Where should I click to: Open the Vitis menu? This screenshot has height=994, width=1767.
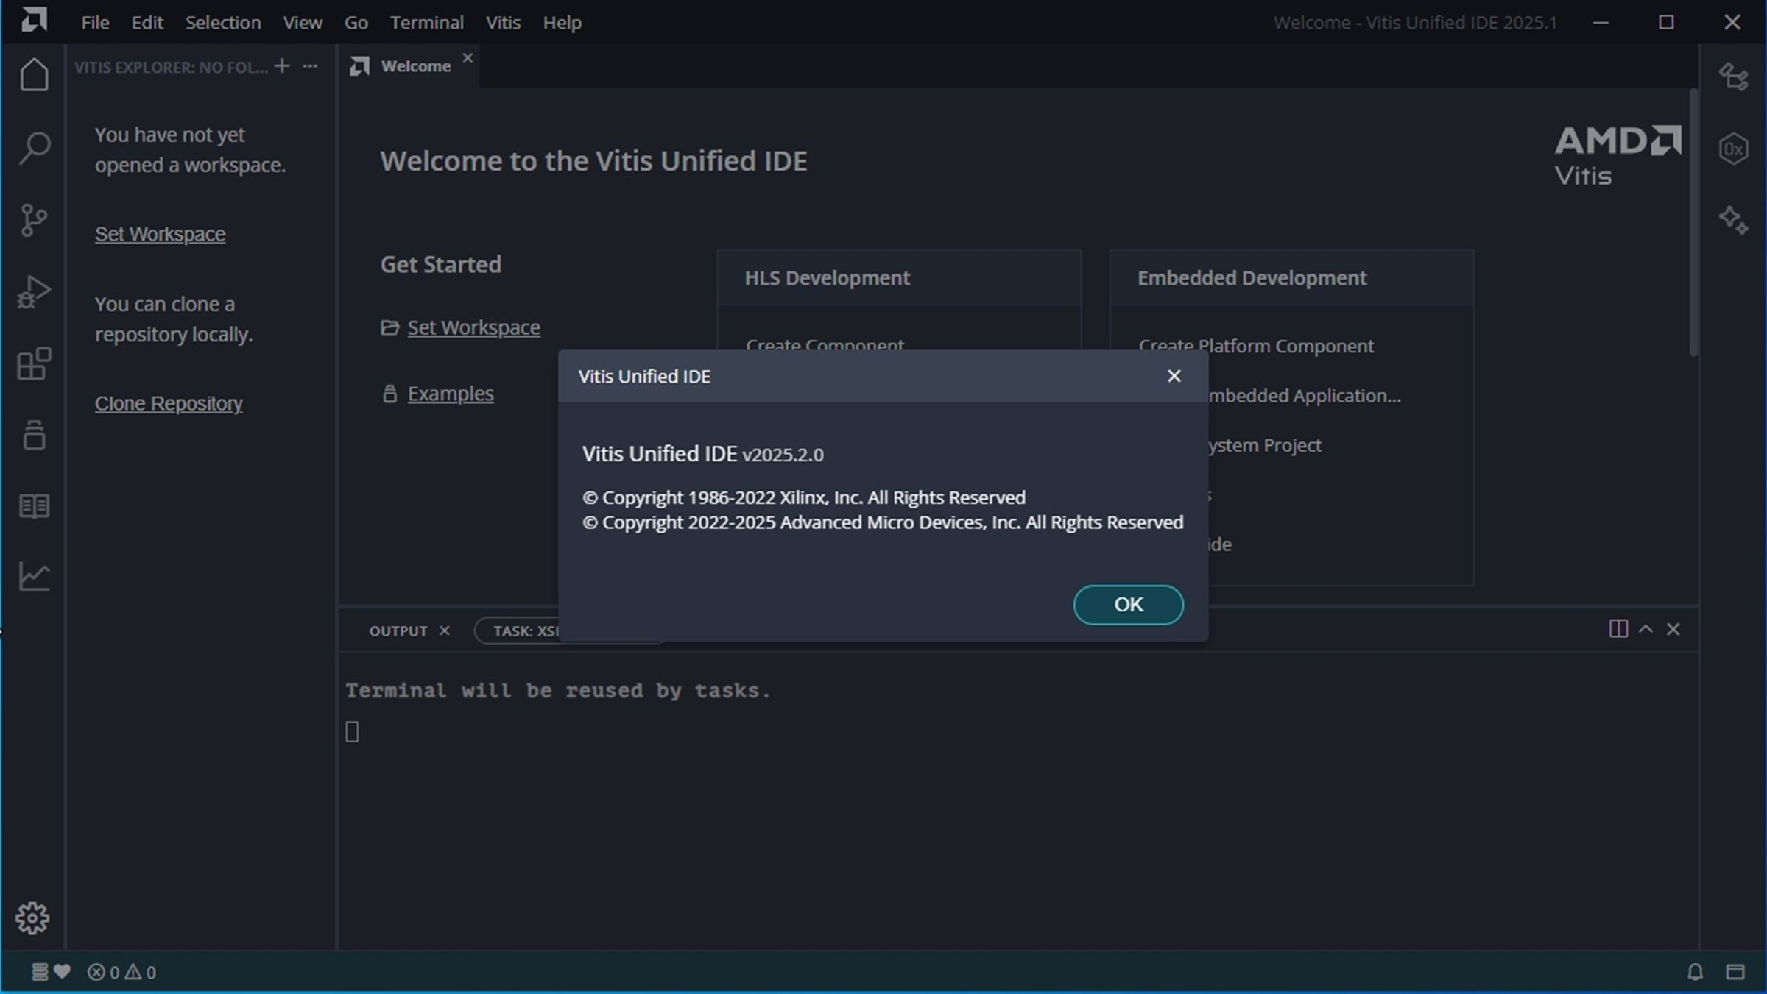point(503,23)
